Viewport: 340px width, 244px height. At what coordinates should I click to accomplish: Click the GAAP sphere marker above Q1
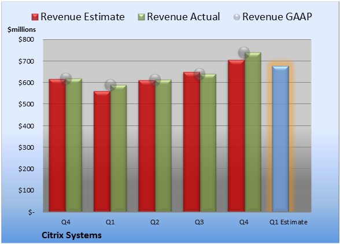[x=110, y=85]
